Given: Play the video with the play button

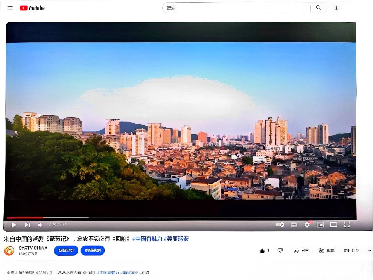Looking at the screenshot, I should 14,225.
